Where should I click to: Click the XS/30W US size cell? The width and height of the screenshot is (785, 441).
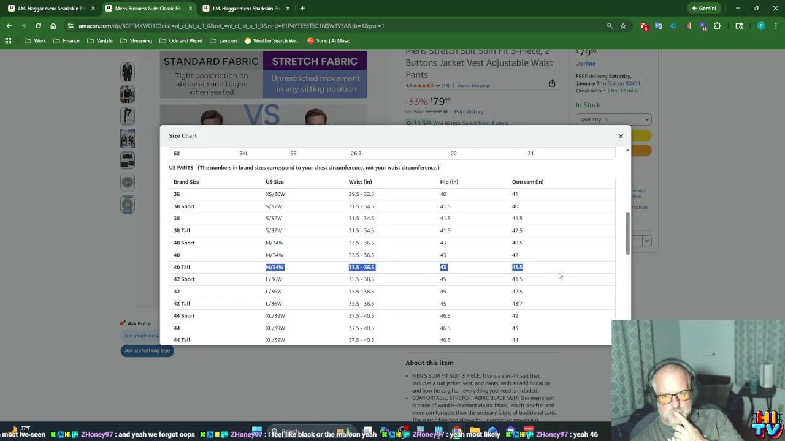[275, 194]
